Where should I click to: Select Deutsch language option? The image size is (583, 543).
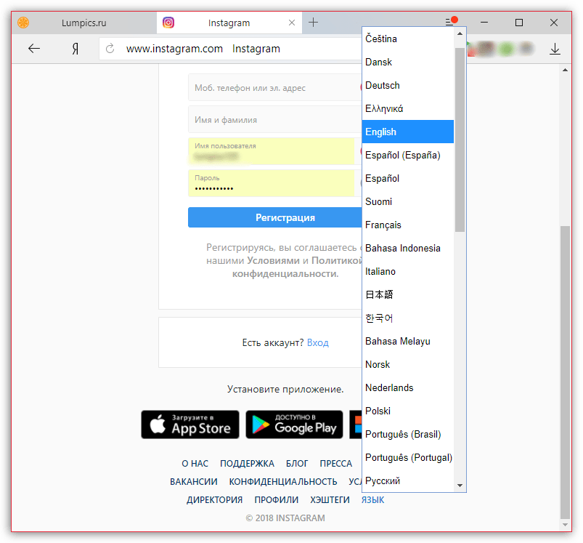407,85
